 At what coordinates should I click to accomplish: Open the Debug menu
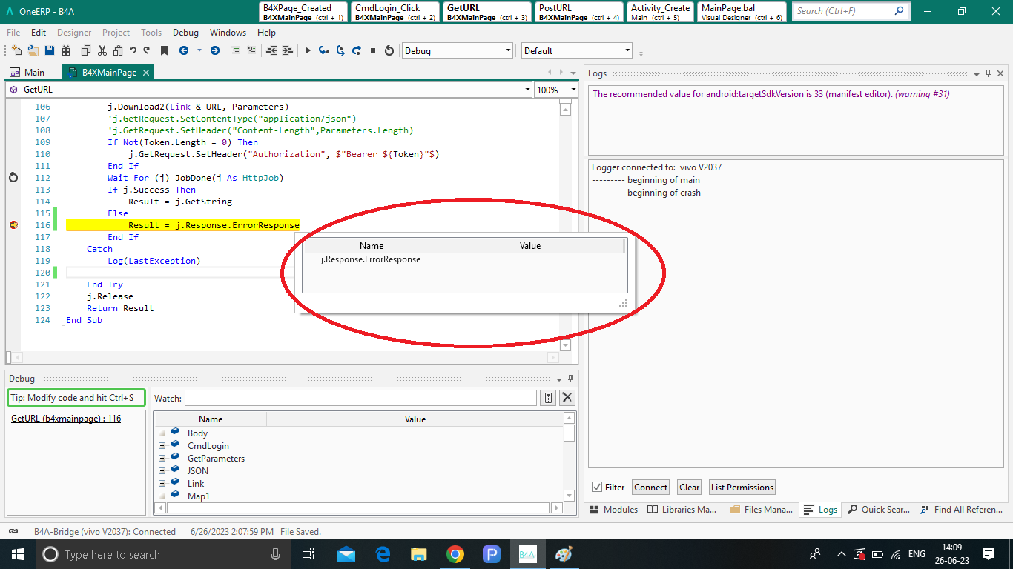(x=185, y=33)
